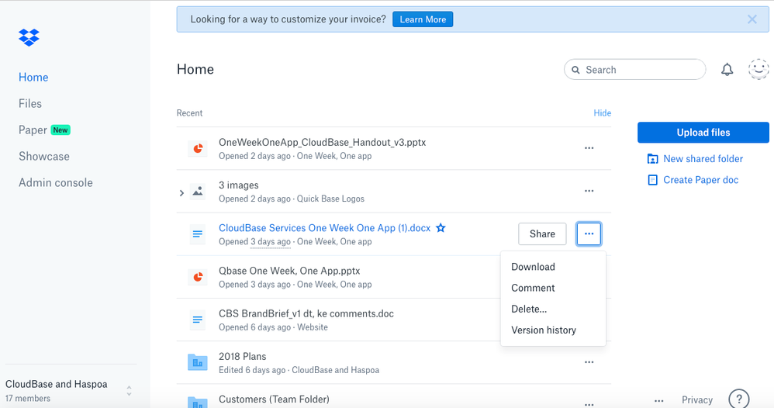Open more options for 2018 Plans
The image size is (774, 408).
[589, 362]
